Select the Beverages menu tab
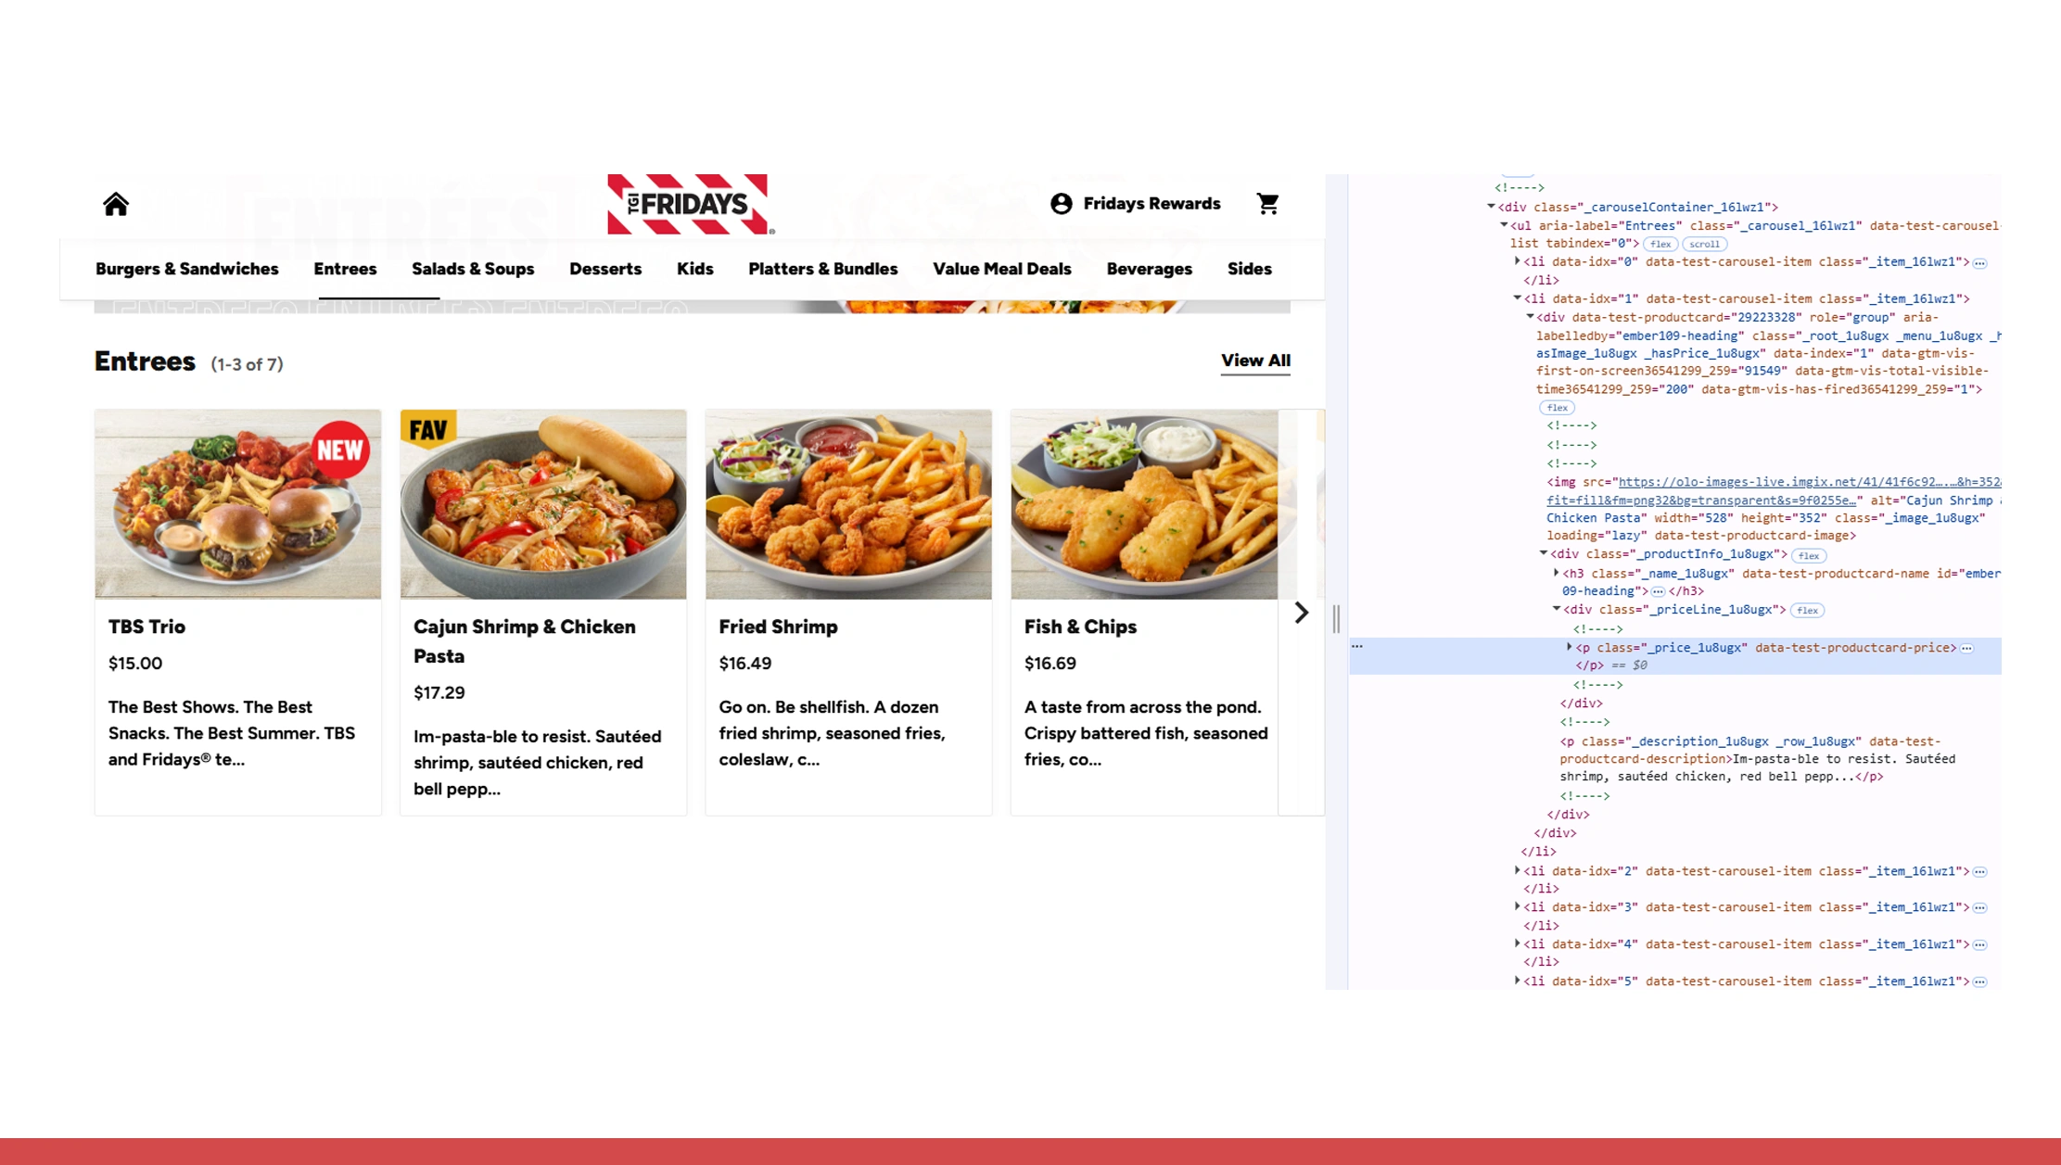The image size is (2061, 1165). [x=1149, y=269]
